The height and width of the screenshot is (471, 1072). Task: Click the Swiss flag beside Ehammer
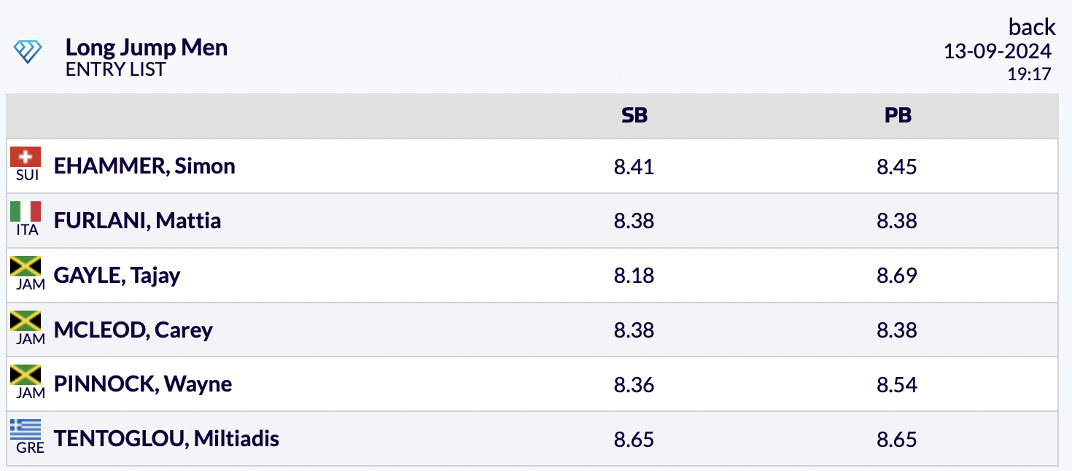pyautogui.click(x=26, y=157)
